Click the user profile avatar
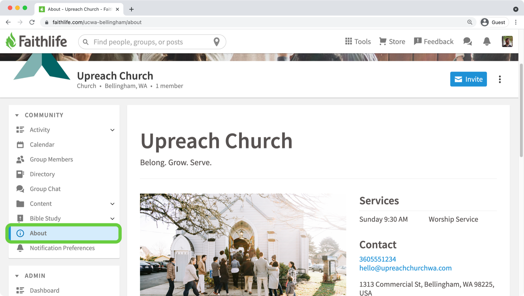Screen dimensions: 524x296 click(x=507, y=42)
